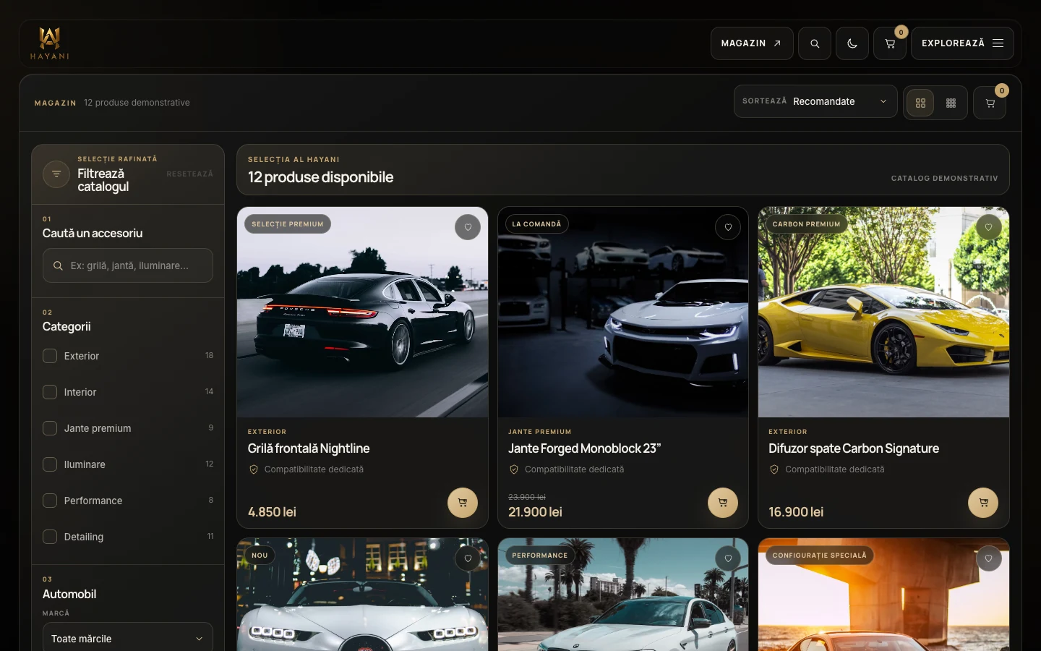This screenshot has width=1041, height=651.
Task: Click Reseteaza to reset filters
Action: click(x=189, y=174)
